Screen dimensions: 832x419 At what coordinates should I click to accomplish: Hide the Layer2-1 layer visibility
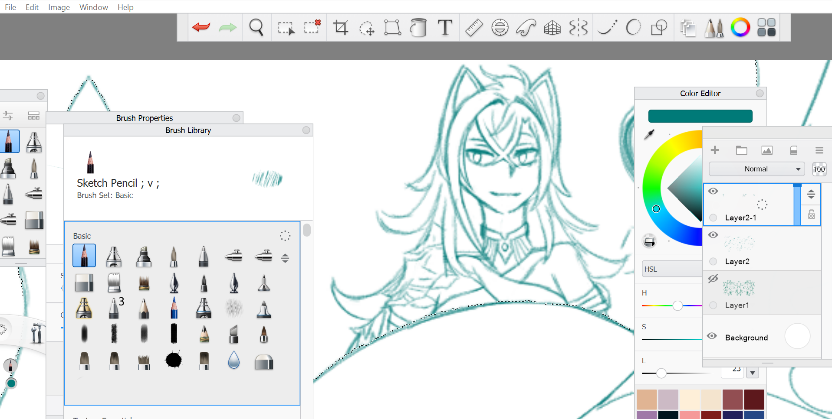[713, 191]
